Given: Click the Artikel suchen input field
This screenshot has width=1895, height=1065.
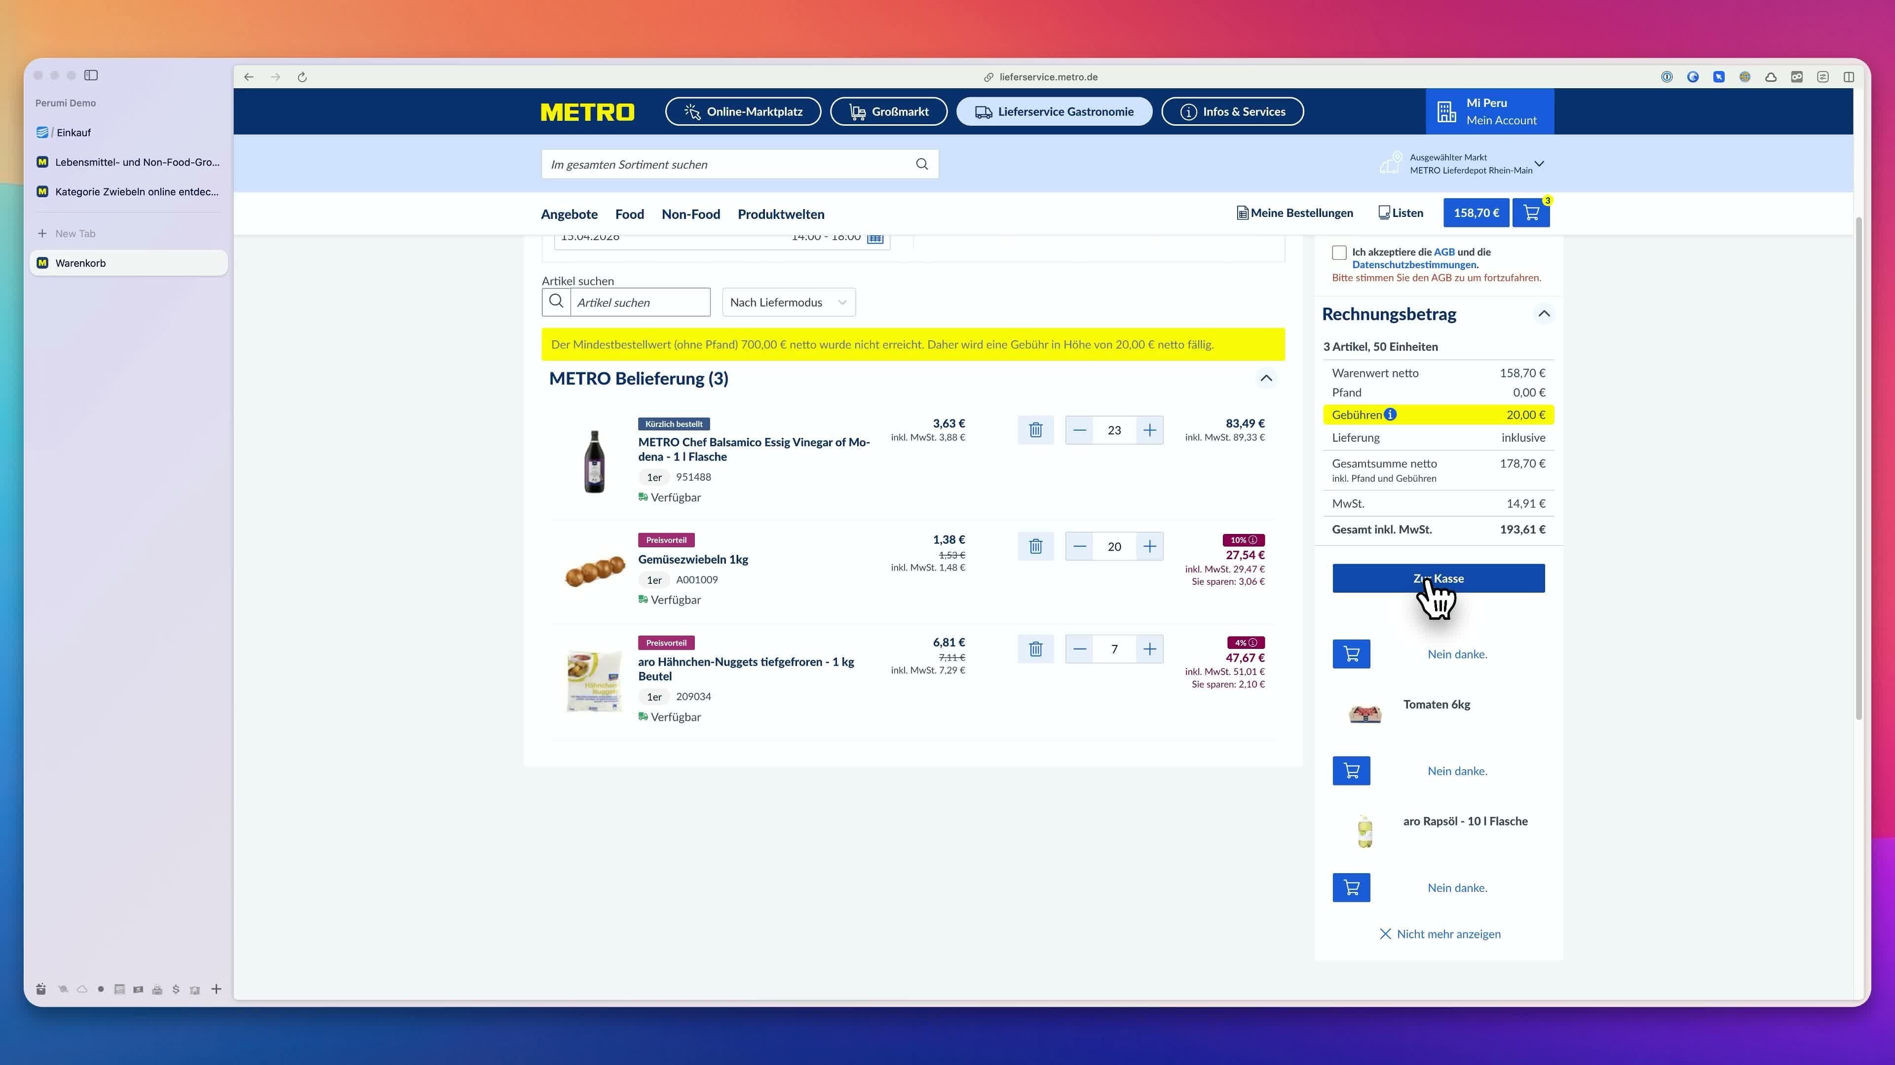Looking at the screenshot, I should click(639, 302).
